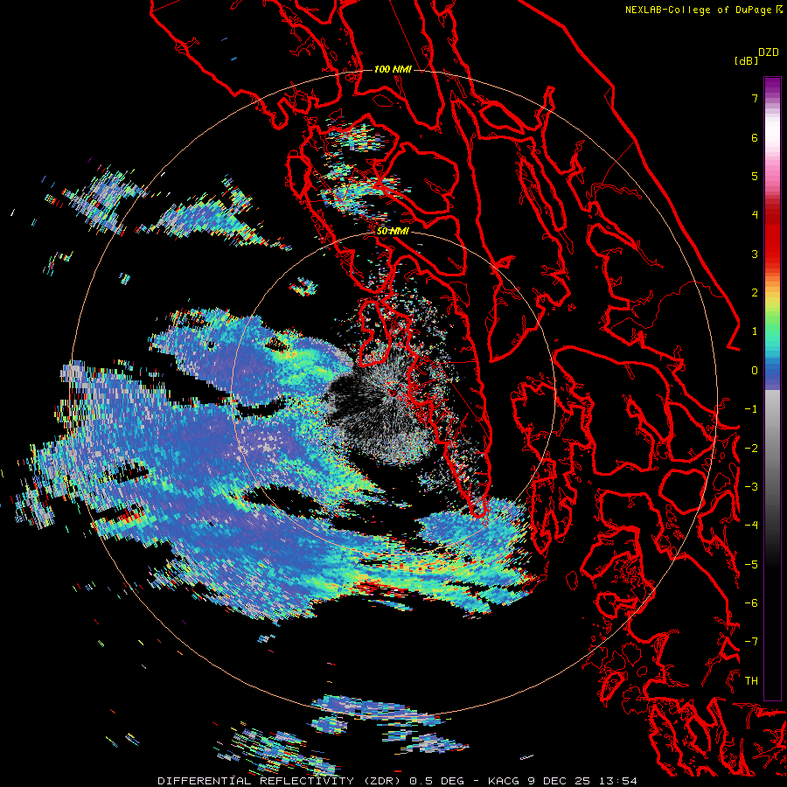787x787 pixels.
Task: Click the -2 value on color scale
Action: click(751, 449)
